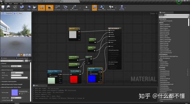Click the Lit view mode button
190x104 pixels.
pyautogui.click(x=15, y=13)
